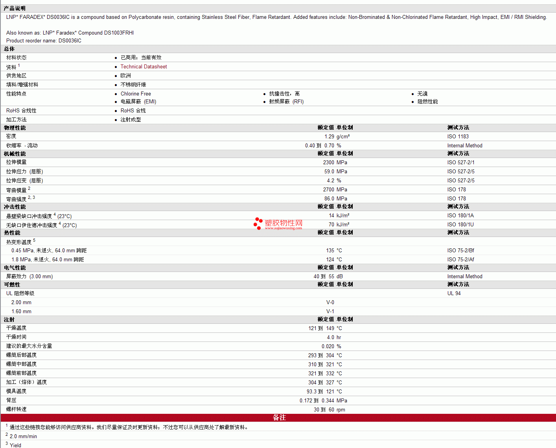Click the 产品说明 section header

point(15,8)
